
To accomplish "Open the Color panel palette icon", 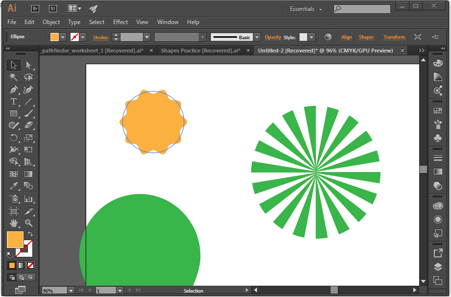I will point(438,63).
